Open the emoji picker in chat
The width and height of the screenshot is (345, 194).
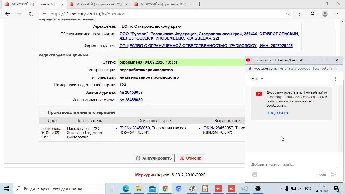[255, 175]
